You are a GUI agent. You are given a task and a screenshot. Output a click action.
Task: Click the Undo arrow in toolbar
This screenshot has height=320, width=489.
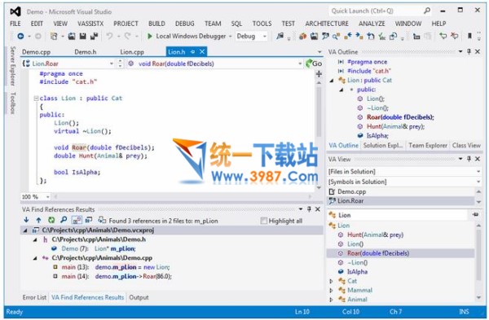tap(109, 36)
